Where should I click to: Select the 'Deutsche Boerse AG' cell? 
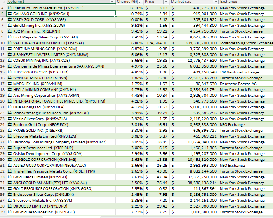coord(246,84)
